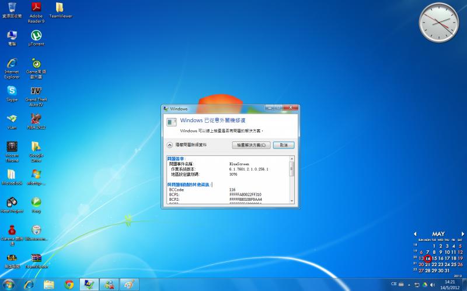Click the keyboard input method tray icon
The height and width of the screenshot is (291, 467).
click(x=401, y=284)
